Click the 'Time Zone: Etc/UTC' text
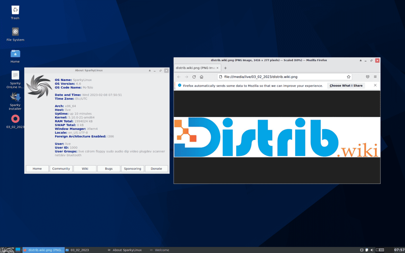Image resolution: width=405 pixels, height=253 pixels. 71,99
